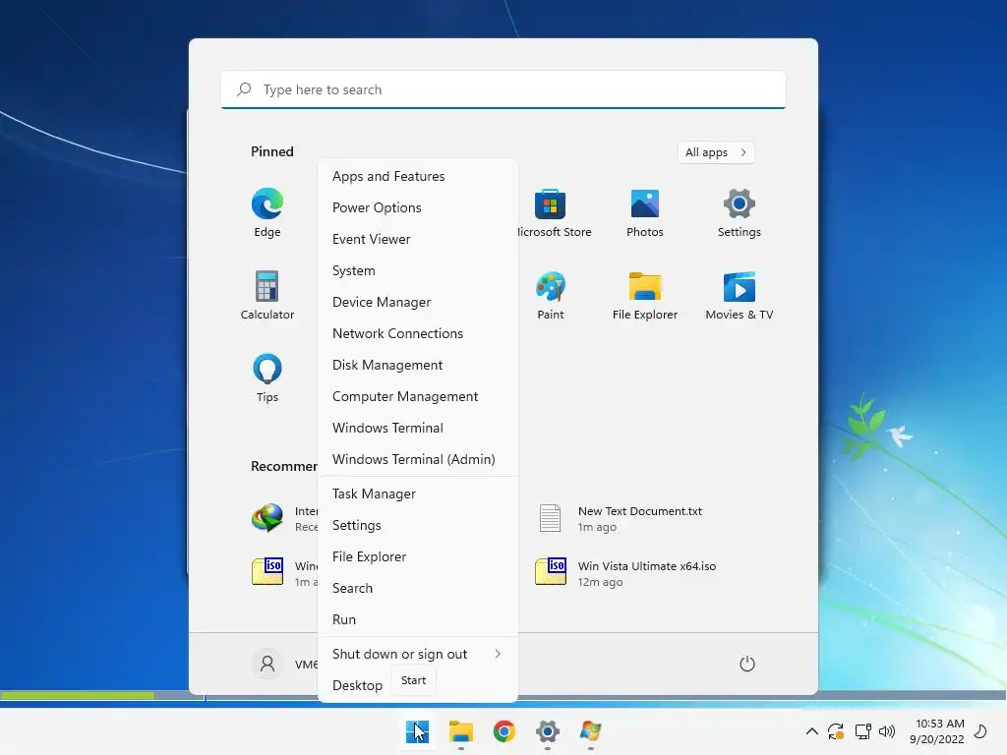Open the pinned File Explorer app icon

pos(645,295)
